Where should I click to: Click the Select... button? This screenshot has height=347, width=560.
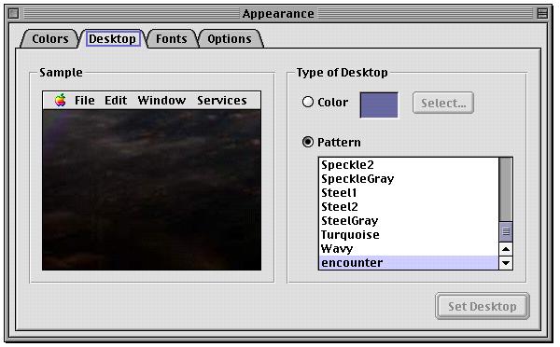(x=443, y=104)
